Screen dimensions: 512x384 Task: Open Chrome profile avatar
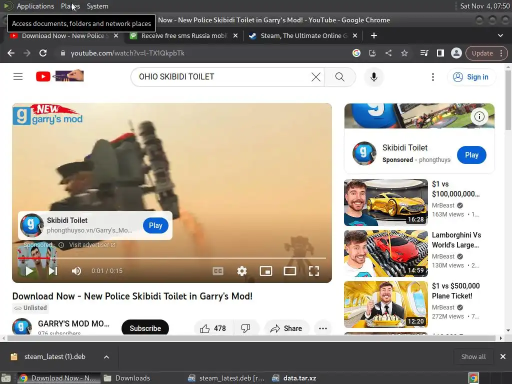click(456, 53)
